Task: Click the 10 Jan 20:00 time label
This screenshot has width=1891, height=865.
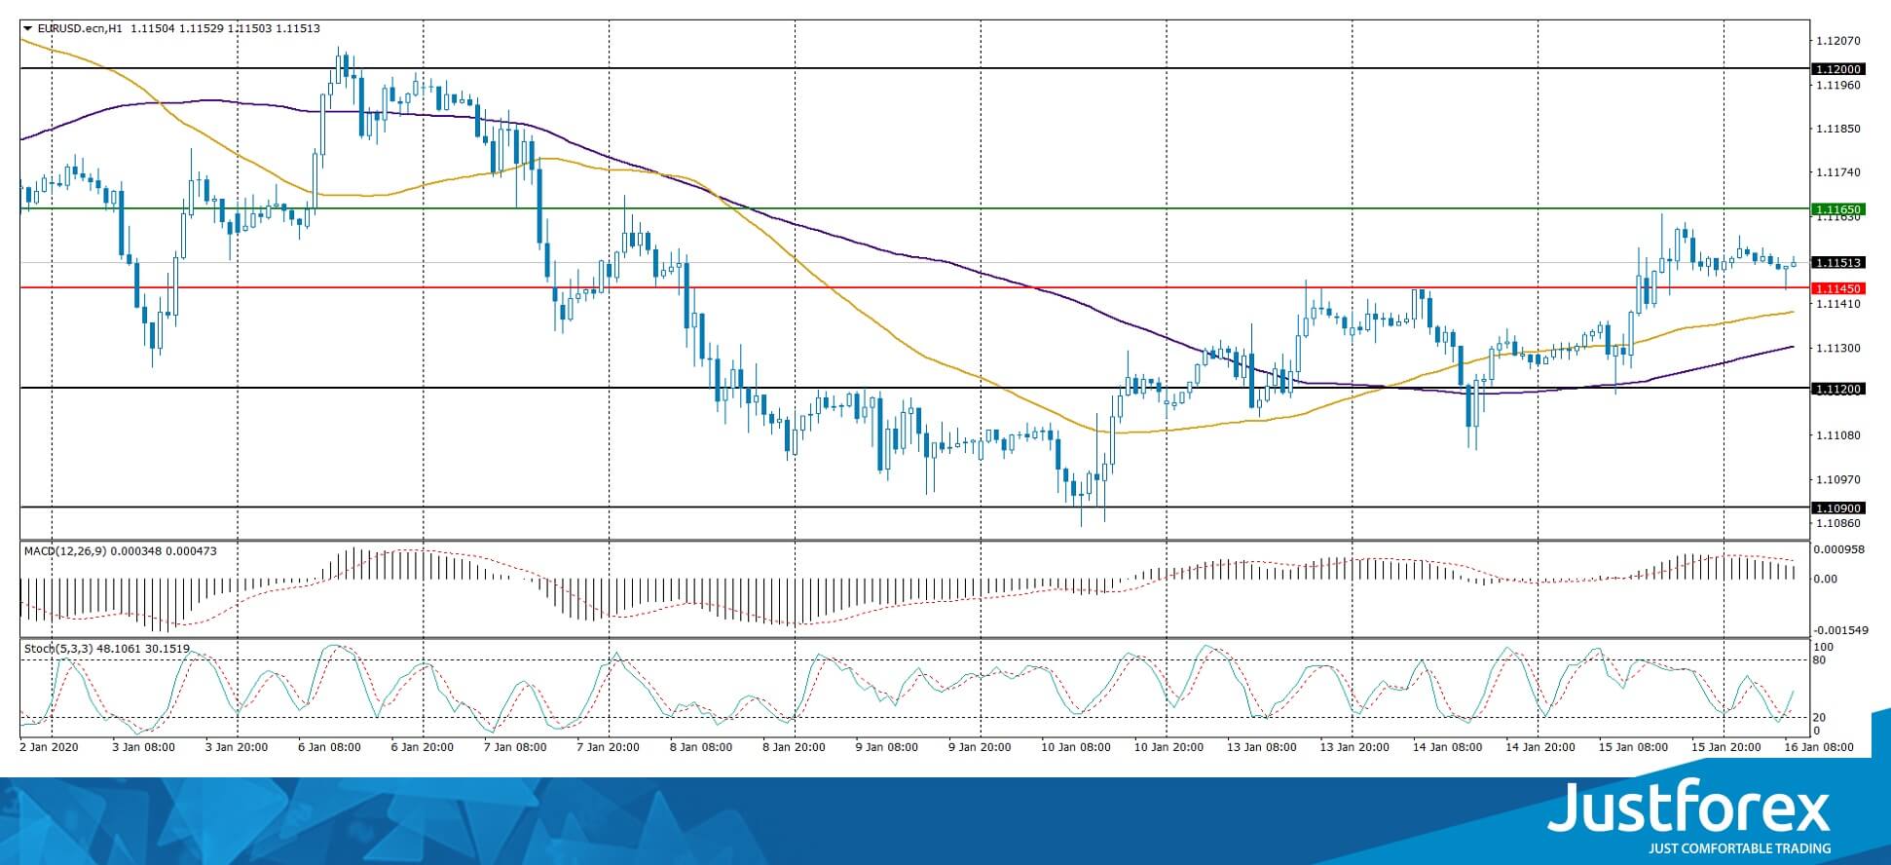Action: [1169, 748]
